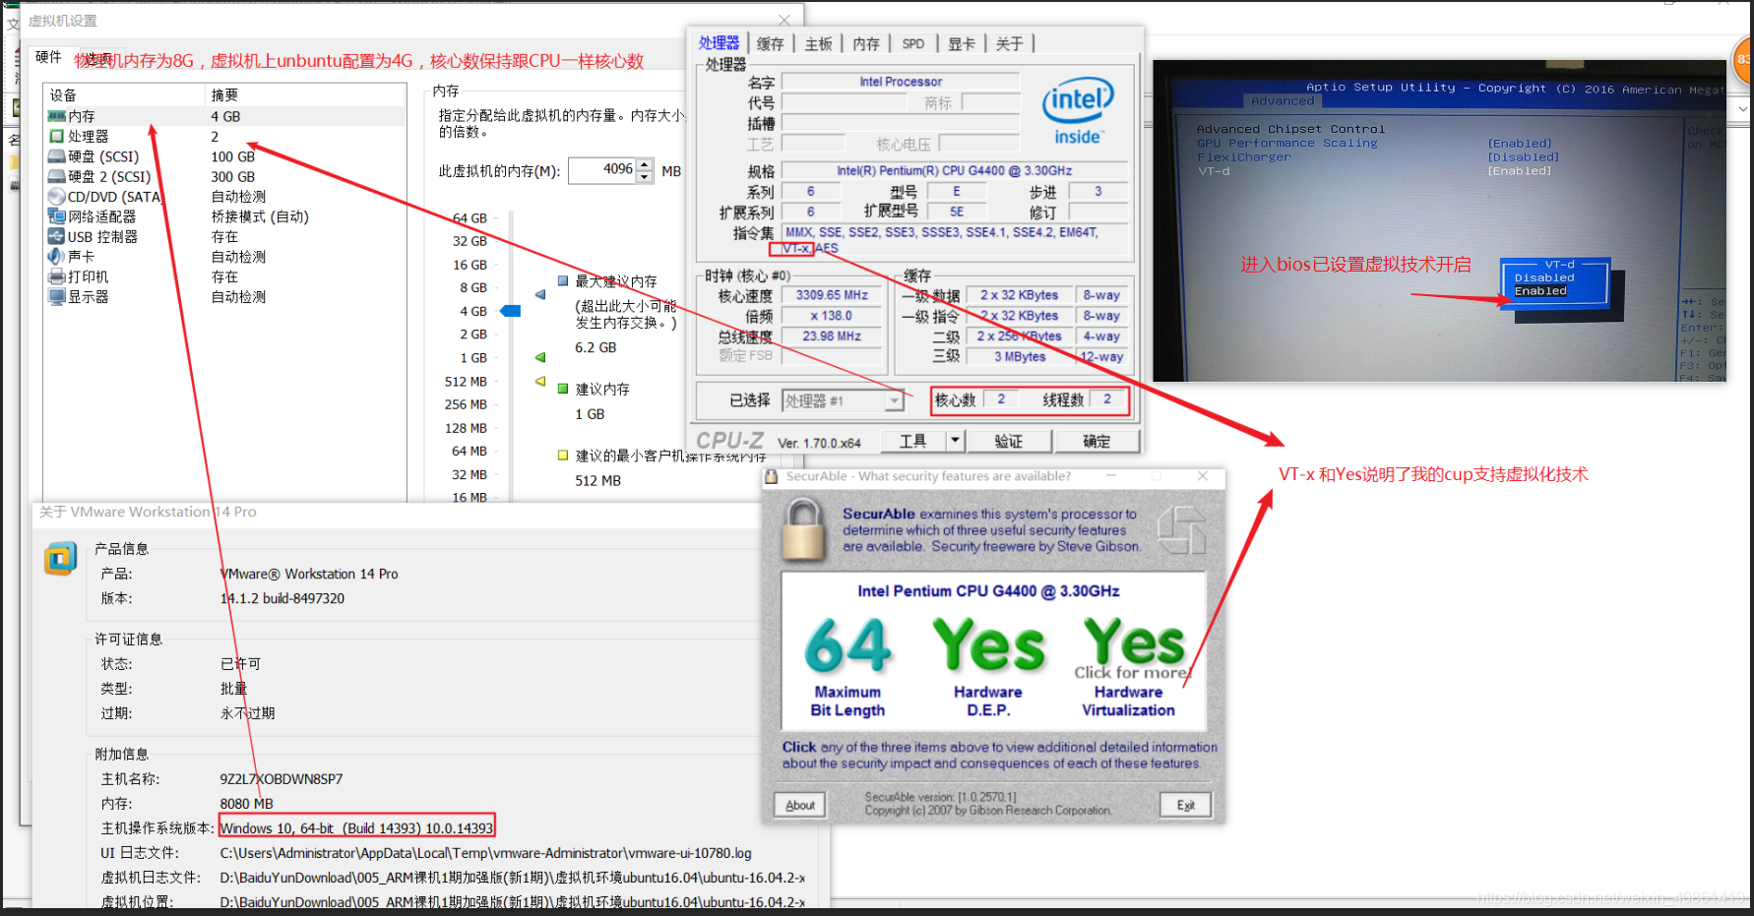This screenshot has width=1754, height=916.
Task: Open the 显卡 tab in CPU-Z
Action: point(962,43)
